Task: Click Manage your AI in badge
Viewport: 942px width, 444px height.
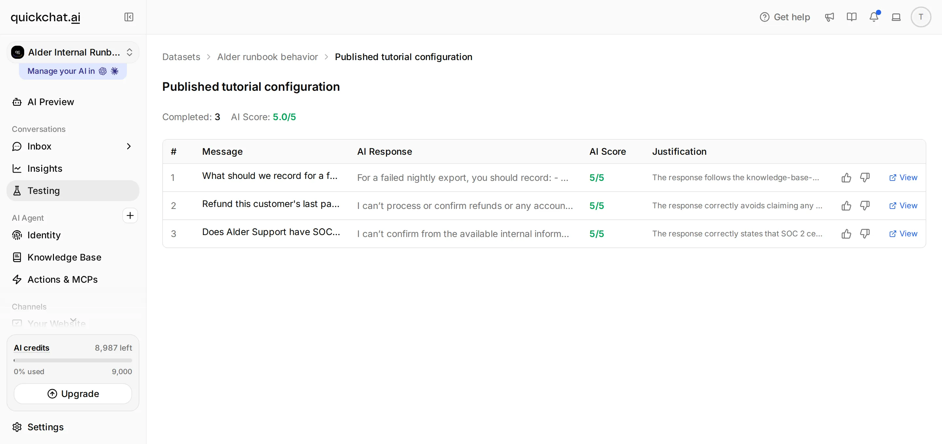Action: click(73, 71)
